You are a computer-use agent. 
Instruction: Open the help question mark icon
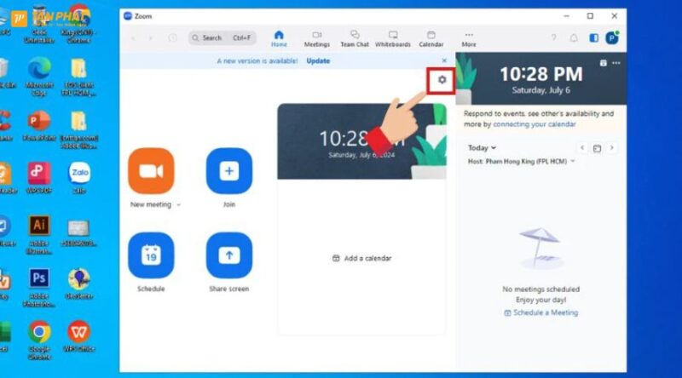click(x=553, y=38)
